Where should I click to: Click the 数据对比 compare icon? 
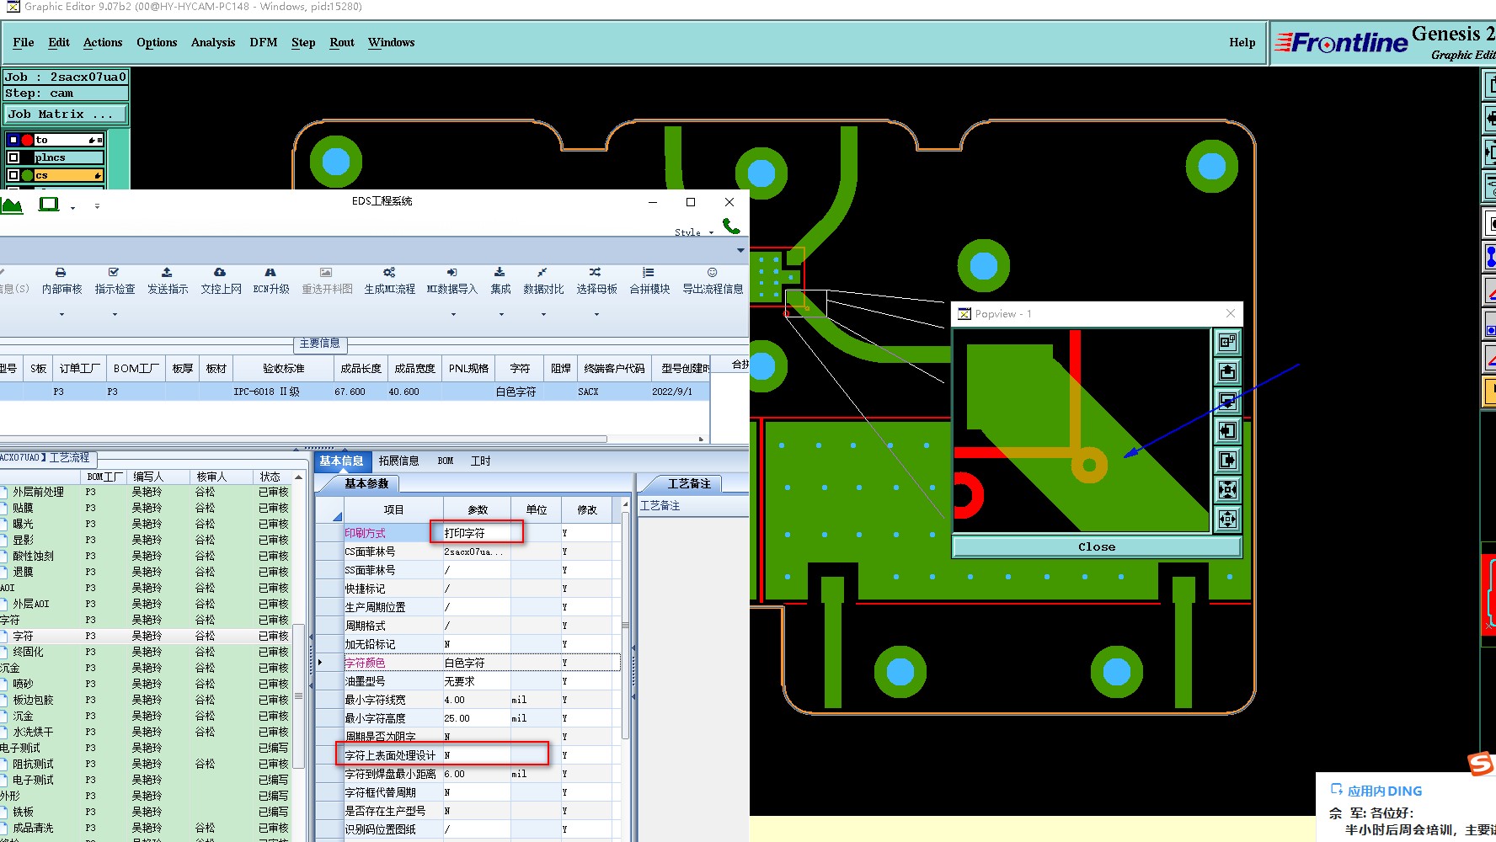pyautogui.click(x=542, y=273)
